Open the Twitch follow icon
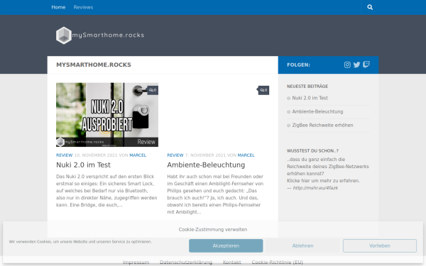426x266 pixels. (366, 65)
